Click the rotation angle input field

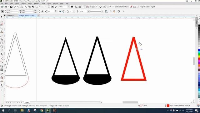click(51, 11)
